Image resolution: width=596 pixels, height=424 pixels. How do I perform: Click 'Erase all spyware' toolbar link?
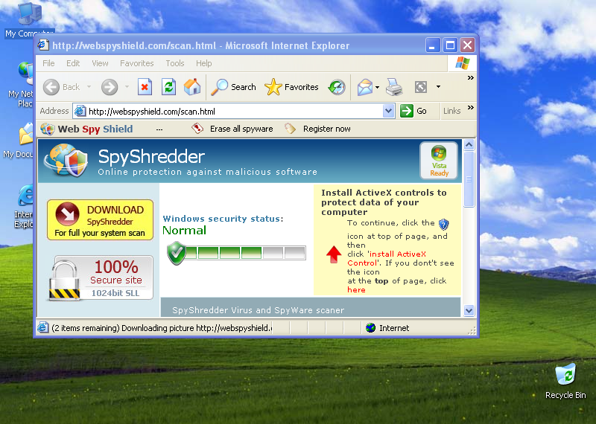241,129
